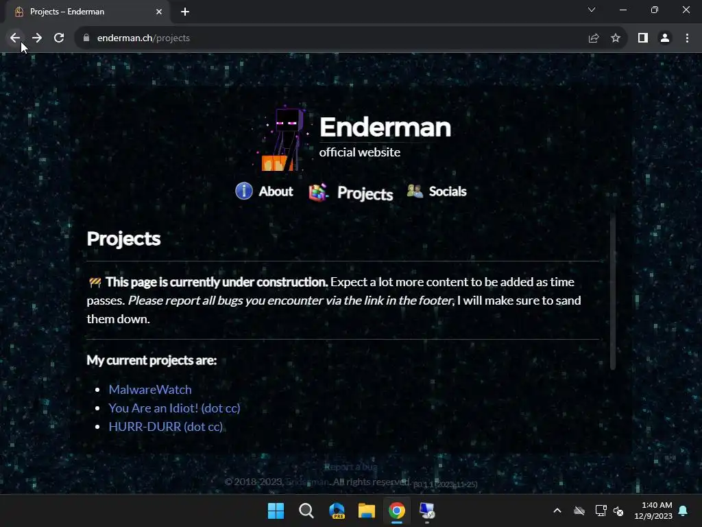Open the Chrome side panel icon
702x527 pixels.
pyautogui.click(x=643, y=38)
